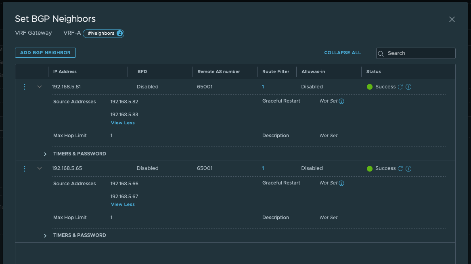471x264 pixels.
Task: Refresh status of neighbor 192.168.5.81
Action: pos(400,87)
